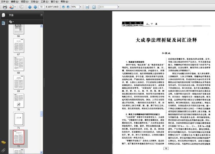Click the 页面 panel title label
This screenshot has height=154, width=215.
pyautogui.click(x=11, y=15)
